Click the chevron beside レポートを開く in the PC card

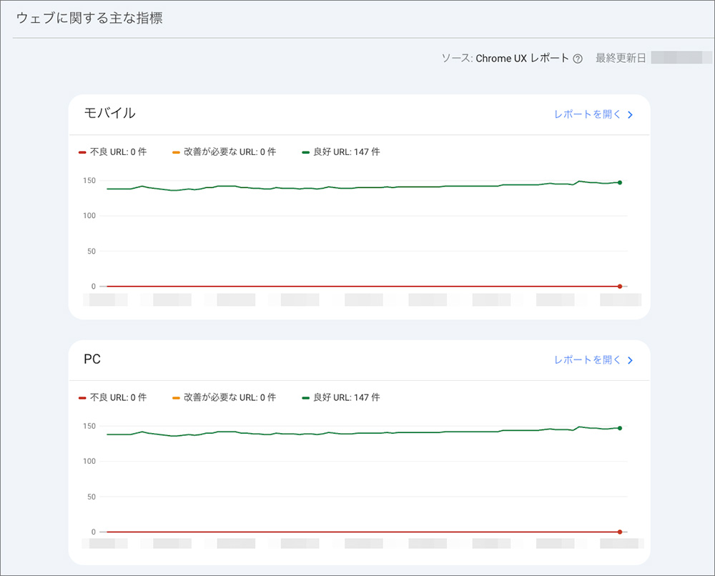point(630,360)
